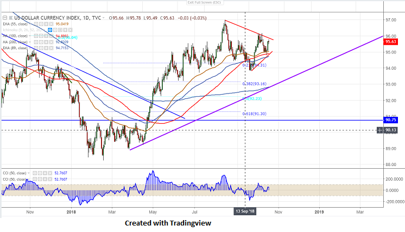Click plus icon on first CCI row
Image resolution: width=405 pixels, height=232 pixels.
tap(45, 173)
